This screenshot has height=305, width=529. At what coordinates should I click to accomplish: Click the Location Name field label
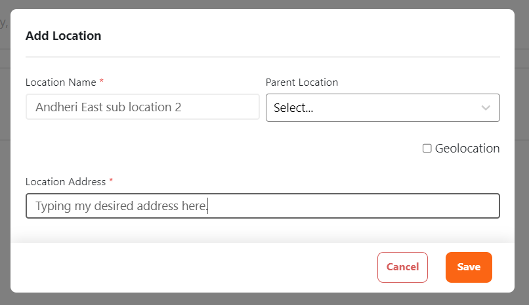[x=60, y=82]
